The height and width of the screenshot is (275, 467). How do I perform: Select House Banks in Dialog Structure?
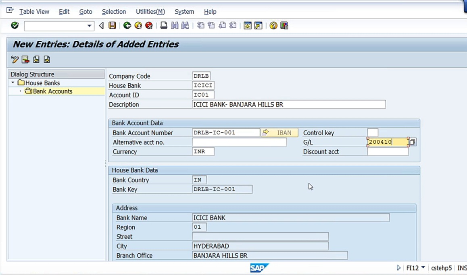click(x=43, y=83)
